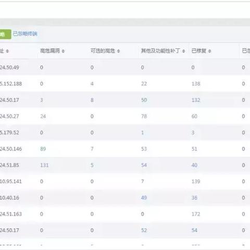Open the 已忽略终端 link

25,34
